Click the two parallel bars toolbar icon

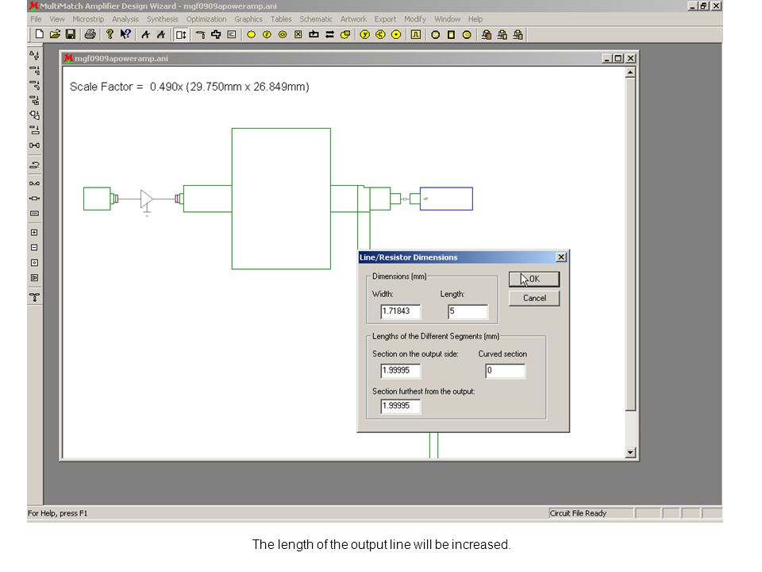tap(329, 34)
